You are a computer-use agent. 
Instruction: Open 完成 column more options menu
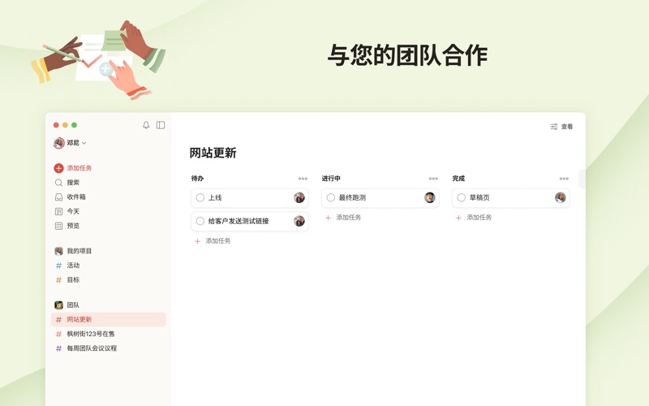point(564,179)
